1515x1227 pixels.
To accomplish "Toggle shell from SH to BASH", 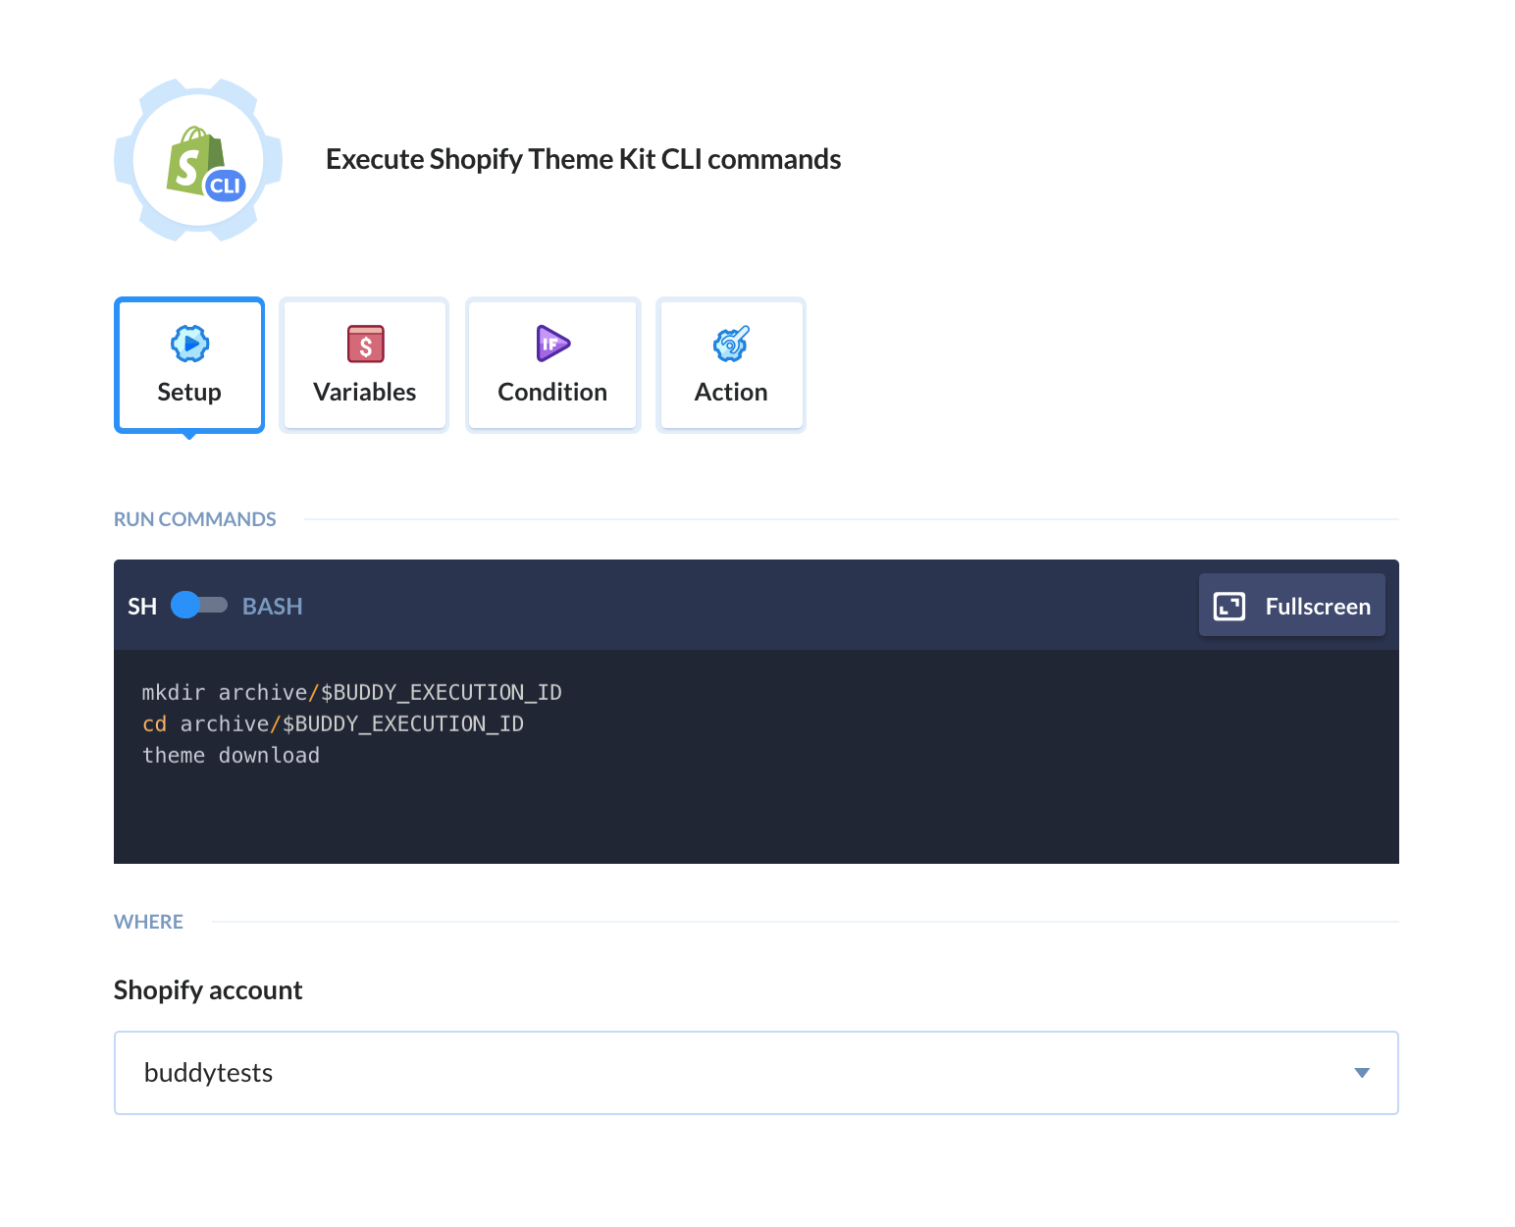I will [199, 606].
